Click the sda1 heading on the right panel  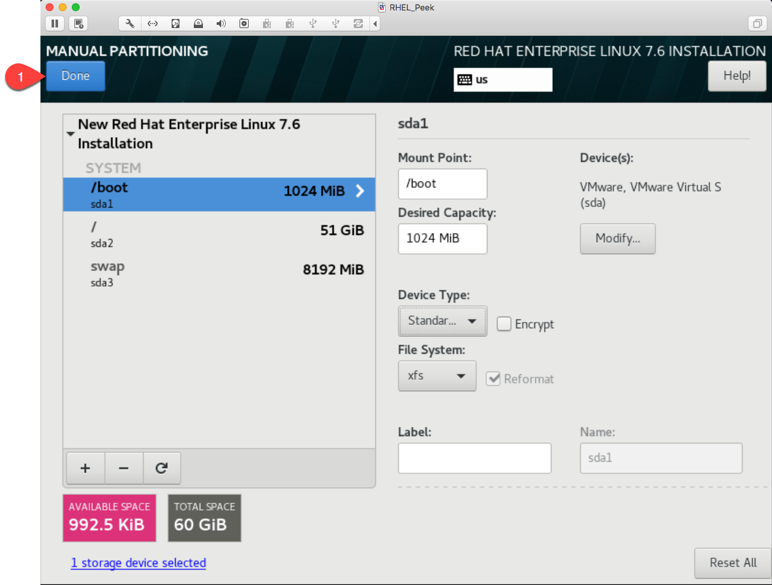tap(413, 123)
